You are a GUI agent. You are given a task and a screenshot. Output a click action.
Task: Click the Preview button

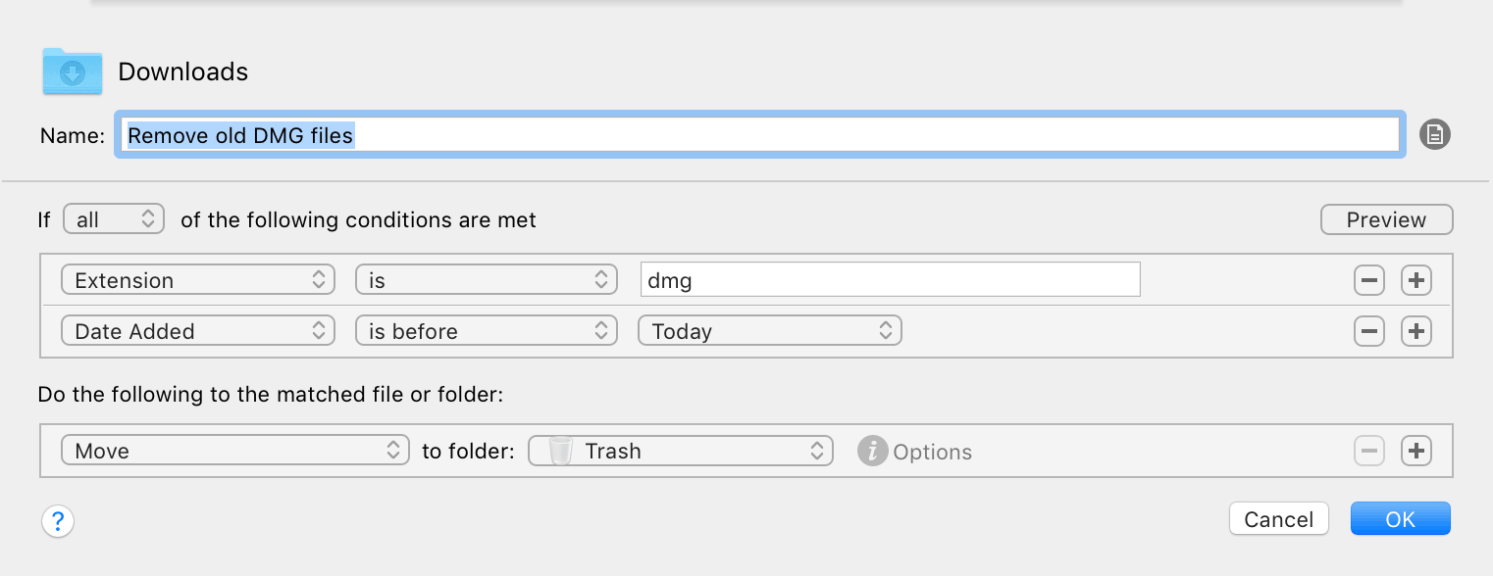pyautogui.click(x=1386, y=219)
